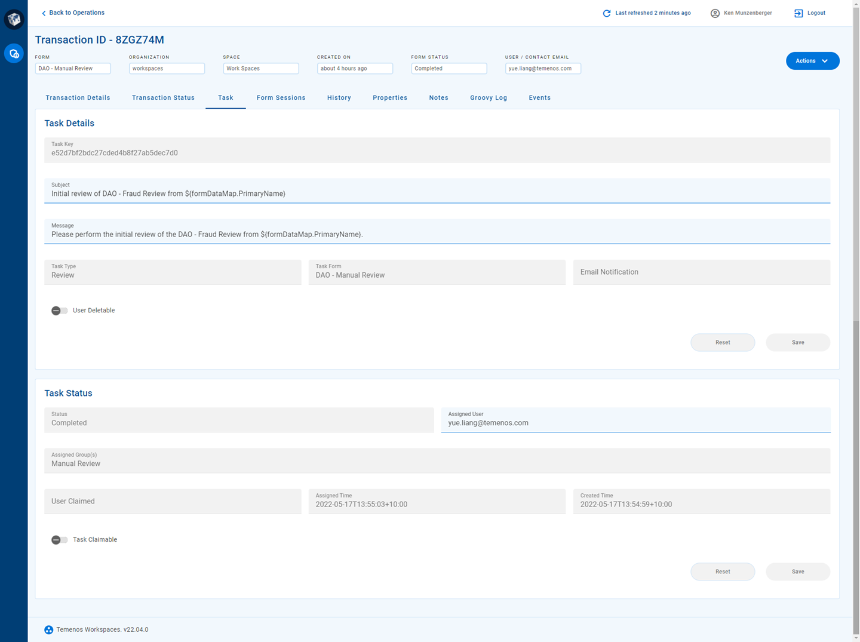Open the operations icon in left sidebar

point(14,54)
